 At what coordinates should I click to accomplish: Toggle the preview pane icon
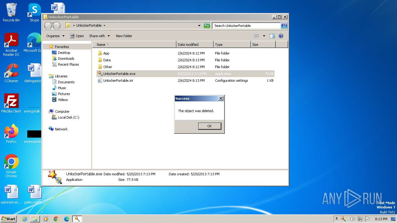[272, 36]
